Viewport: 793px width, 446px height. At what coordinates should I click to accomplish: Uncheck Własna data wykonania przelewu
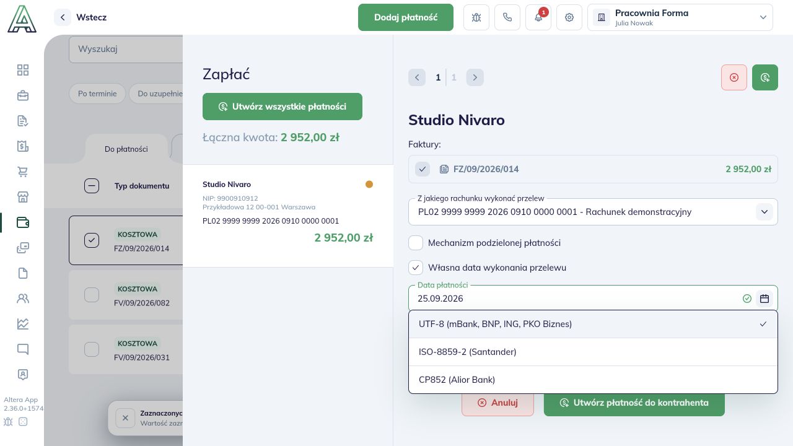tap(416, 268)
